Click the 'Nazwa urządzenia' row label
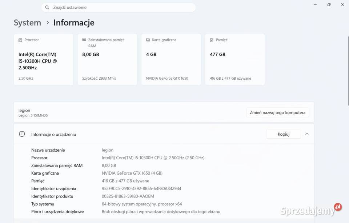This screenshot has height=223, width=349. (48, 150)
